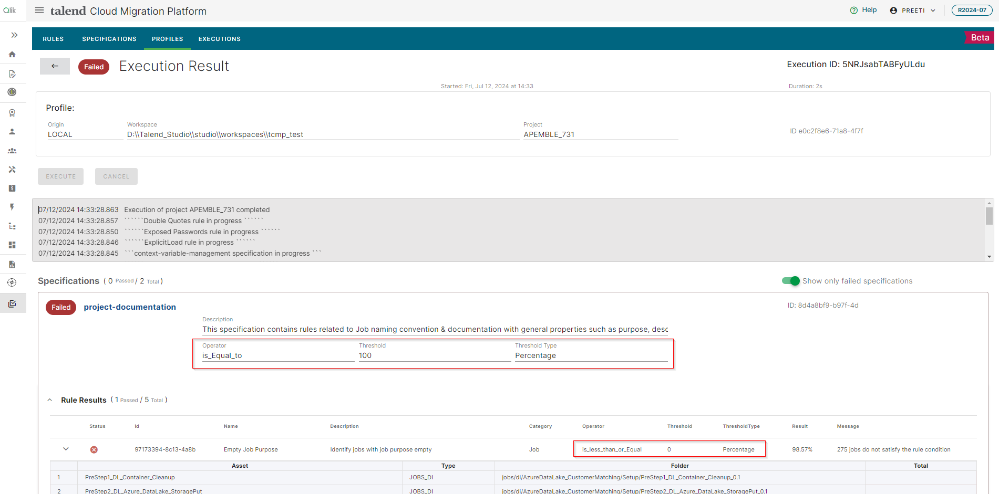The width and height of the screenshot is (999, 494).
Task: Open the hamburger main menu
Action: 39,10
